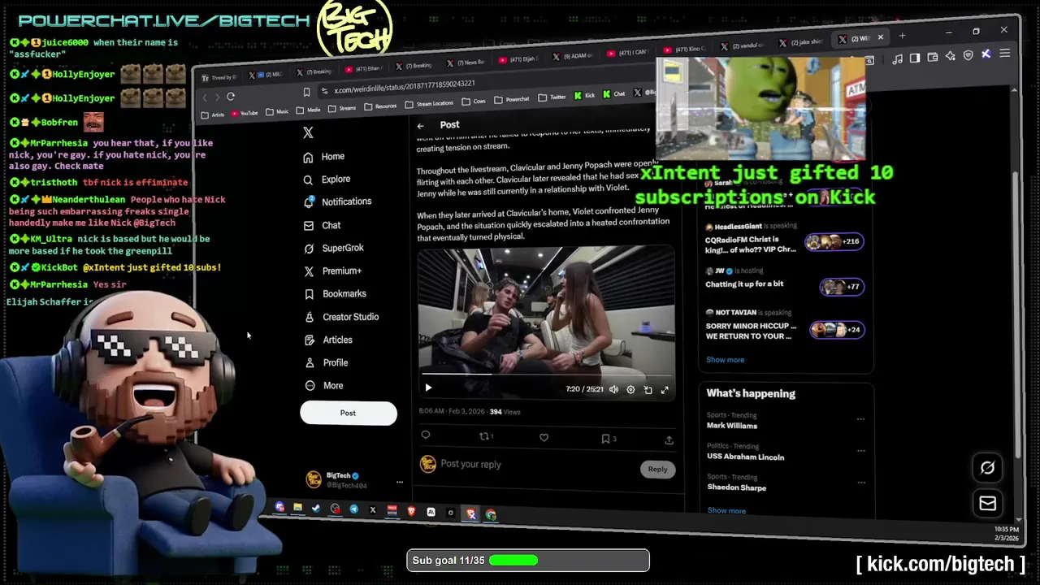
Task: Open Telegram from the taskbar
Action: pos(353,509)
